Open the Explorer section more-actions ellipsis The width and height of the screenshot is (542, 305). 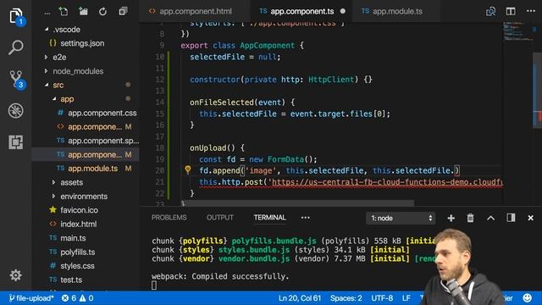(x=47, y=13)
